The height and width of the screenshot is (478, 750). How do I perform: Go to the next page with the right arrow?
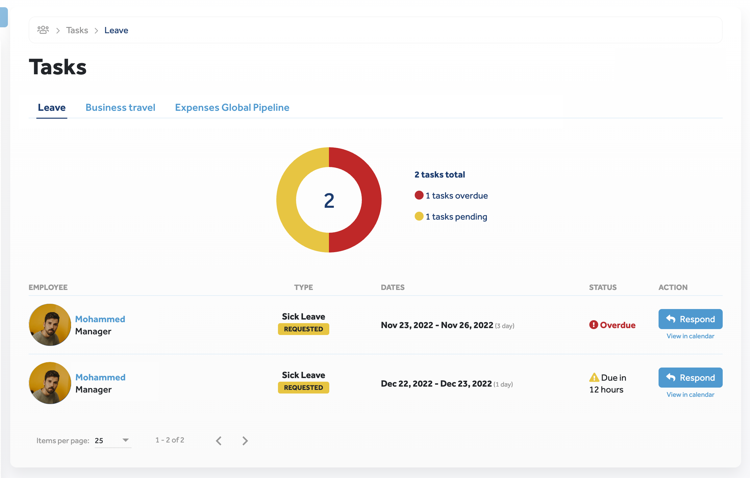(245, 441)
